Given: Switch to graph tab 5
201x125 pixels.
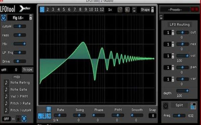Looking at the screenshot, I should (x=64, y=10).
